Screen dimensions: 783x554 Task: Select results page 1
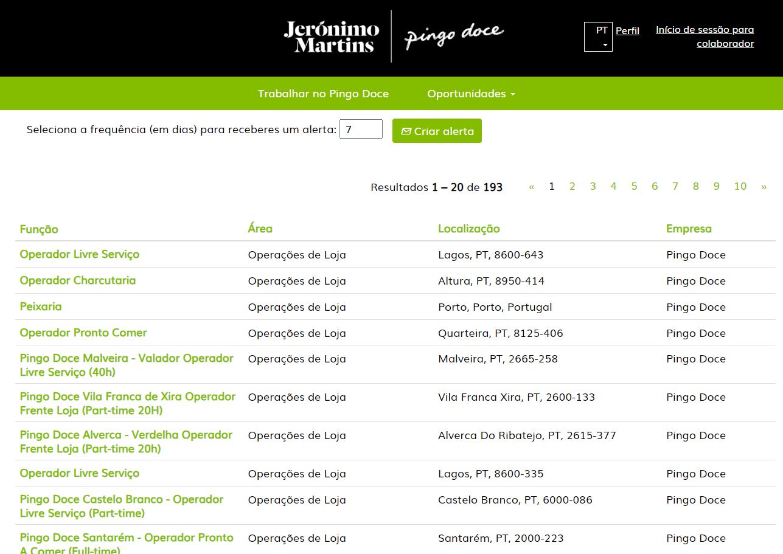pos(552,186)
